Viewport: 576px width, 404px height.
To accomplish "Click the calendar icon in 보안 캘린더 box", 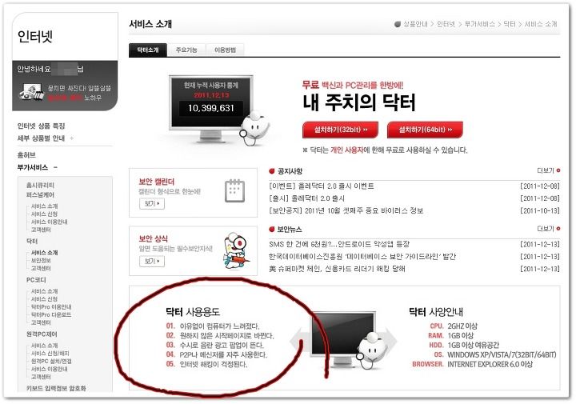I will 234,190.
